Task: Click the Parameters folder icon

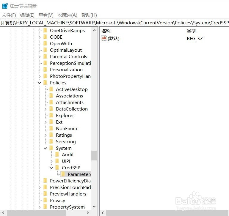Action: click(63, 174)
